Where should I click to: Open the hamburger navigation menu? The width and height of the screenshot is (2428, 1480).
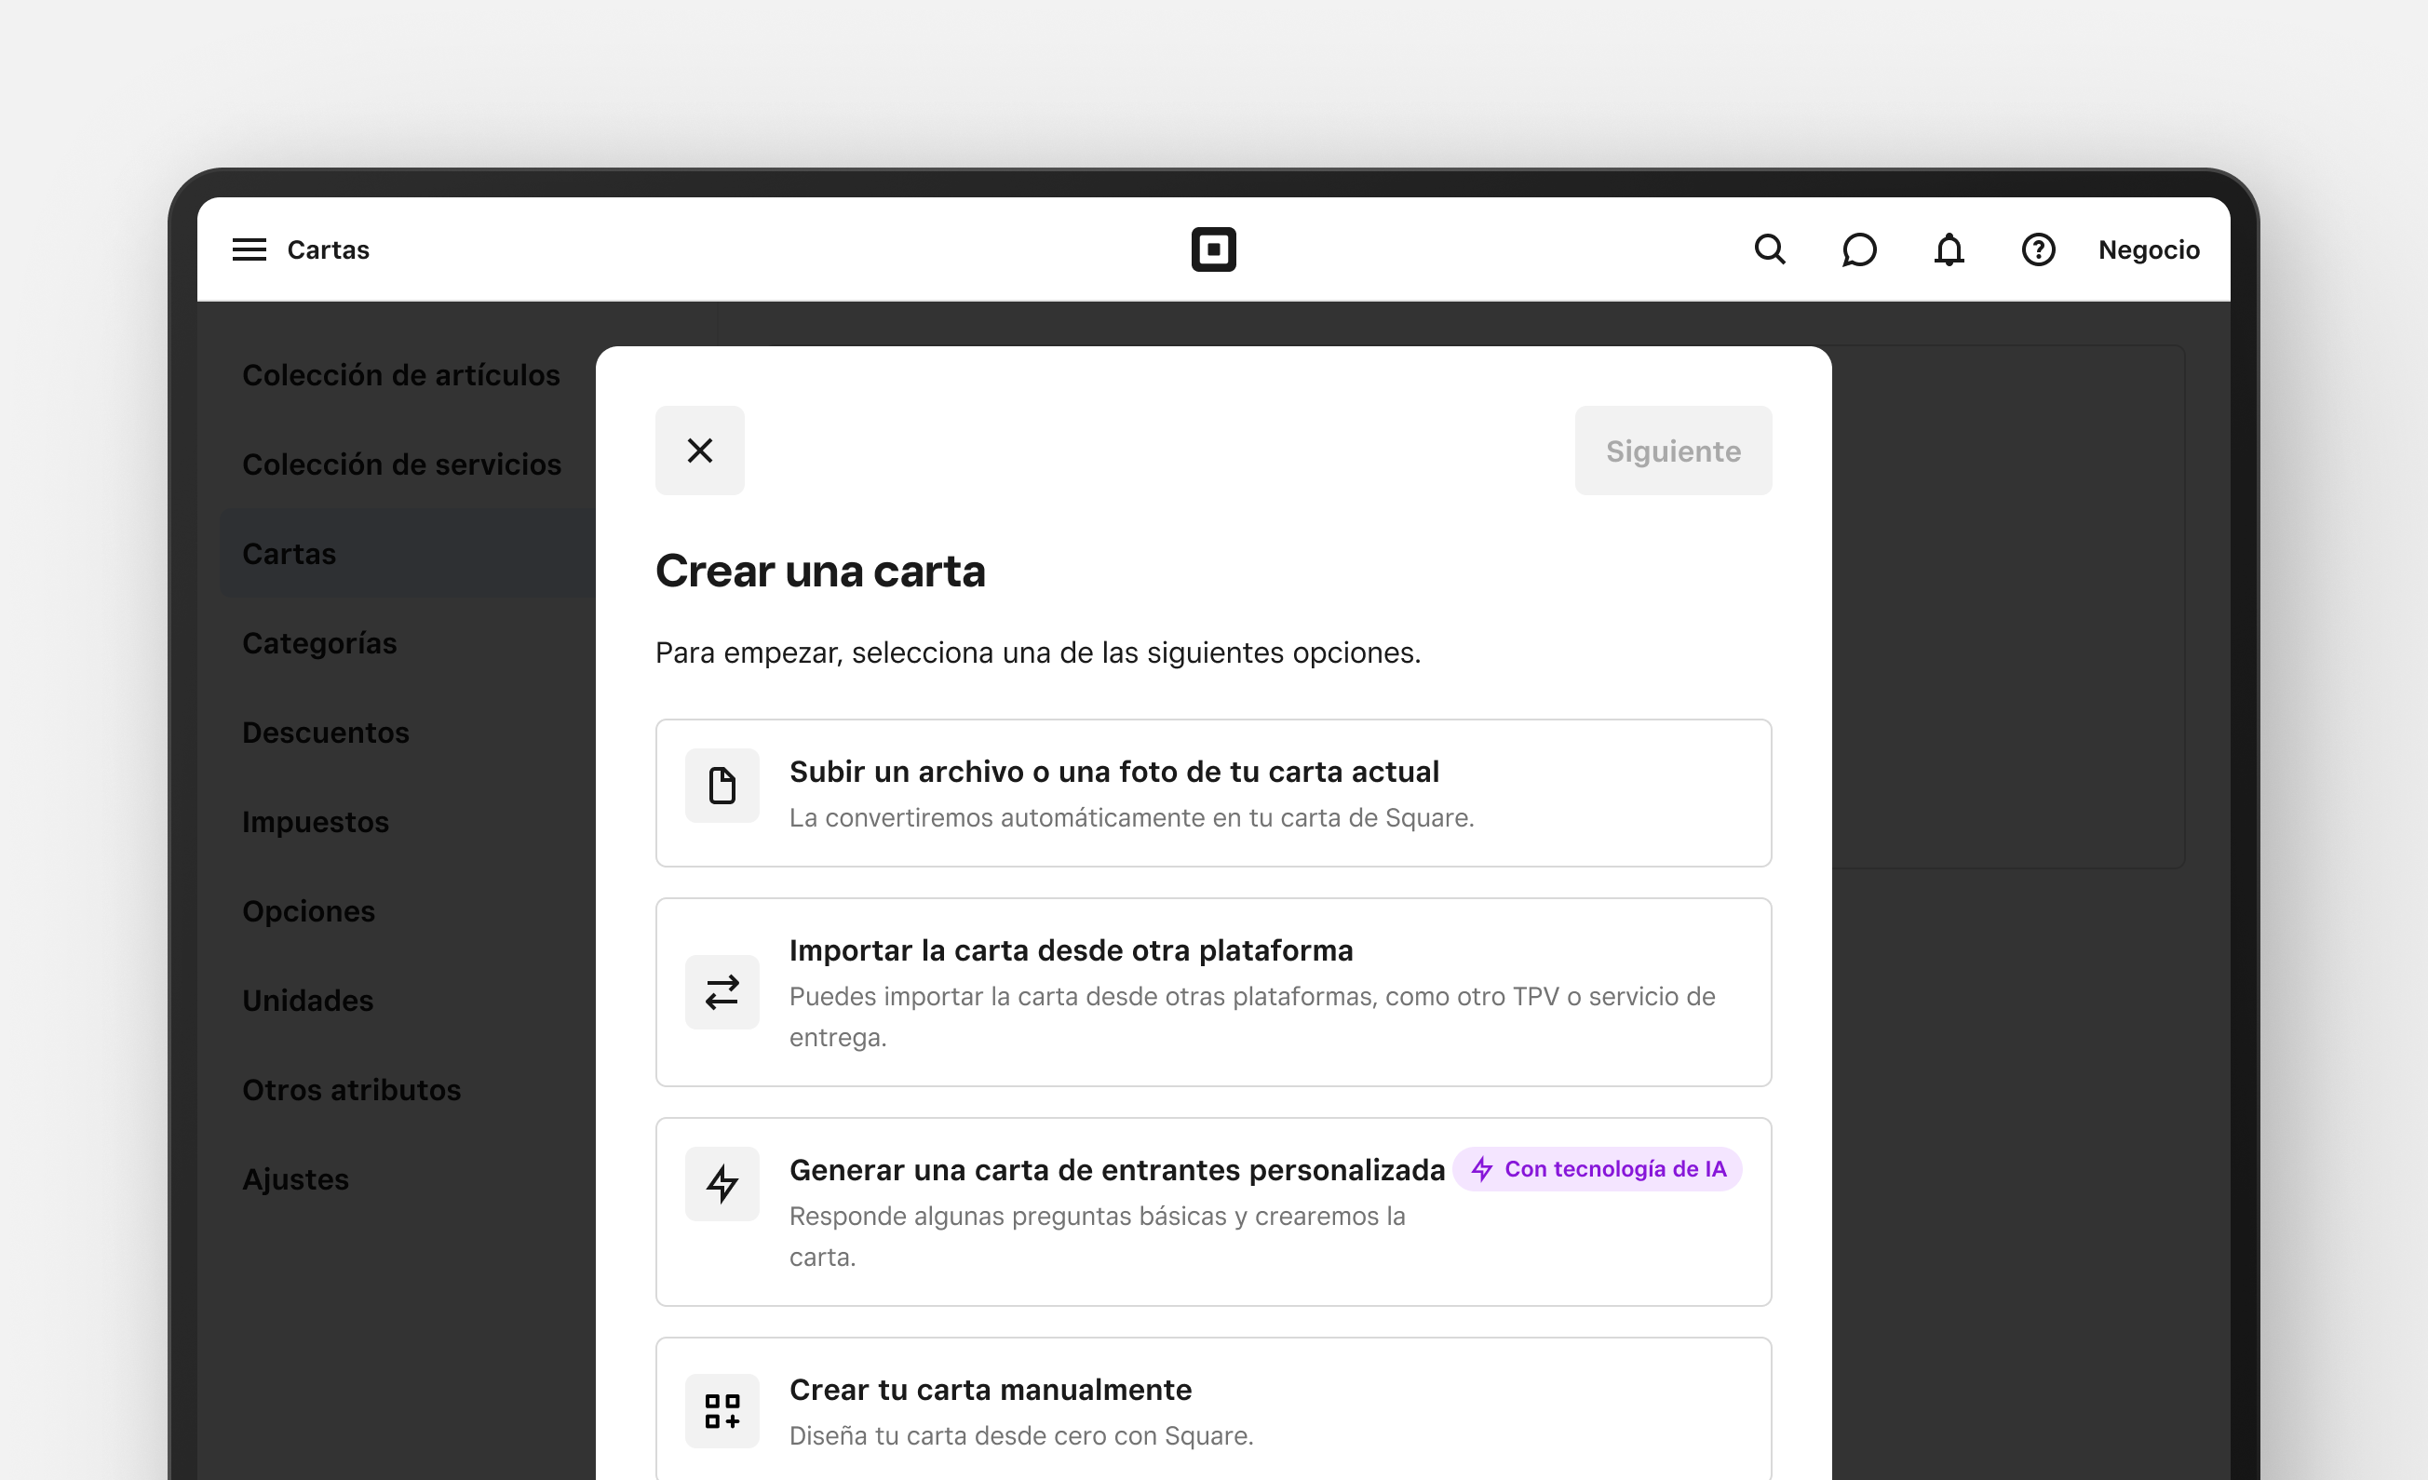pos(249,249)
